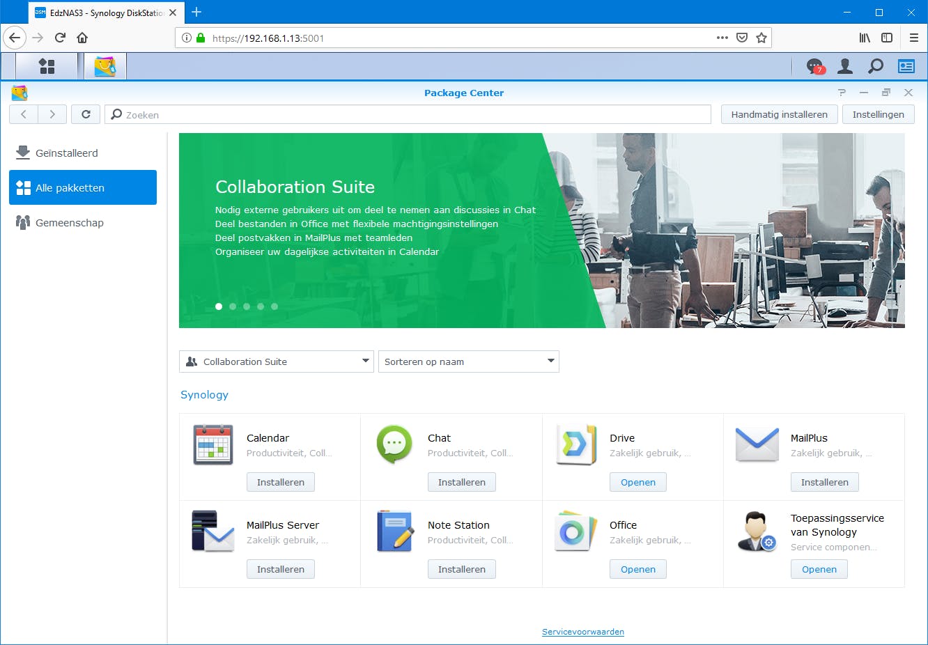Click the Synology section heading
This screenshot has width=928, height=645.
pyautogui.click(x=204, y=394)
